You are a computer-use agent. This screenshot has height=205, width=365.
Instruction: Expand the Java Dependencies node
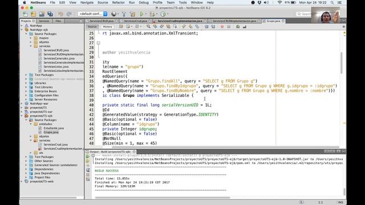(26, 173)
